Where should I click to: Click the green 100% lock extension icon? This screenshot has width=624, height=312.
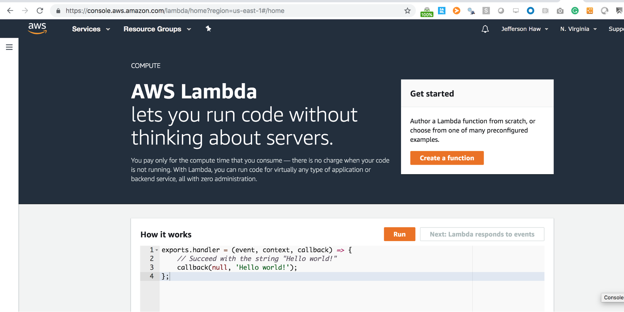coord(427,12)
